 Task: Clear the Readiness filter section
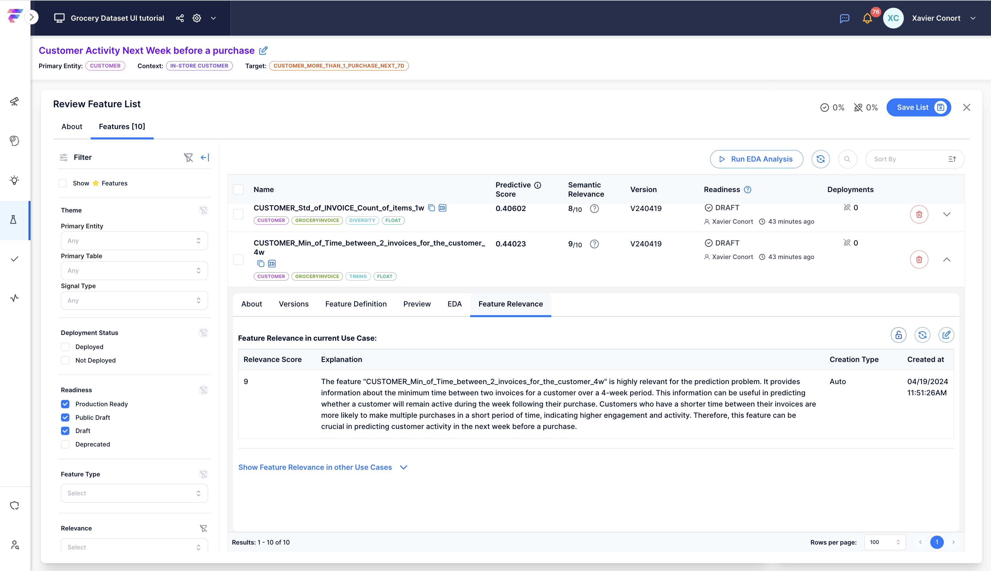203,390
